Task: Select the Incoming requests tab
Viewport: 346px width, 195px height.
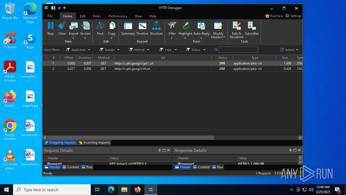Action: tap(94, 142)
